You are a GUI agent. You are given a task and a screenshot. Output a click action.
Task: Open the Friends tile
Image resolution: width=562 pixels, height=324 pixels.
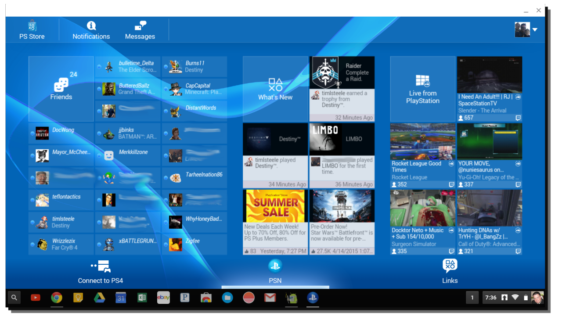61,89
